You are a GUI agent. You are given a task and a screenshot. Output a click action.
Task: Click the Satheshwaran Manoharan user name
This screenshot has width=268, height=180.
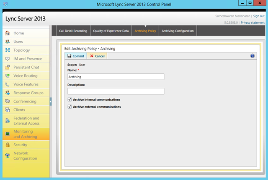(233, 16)
